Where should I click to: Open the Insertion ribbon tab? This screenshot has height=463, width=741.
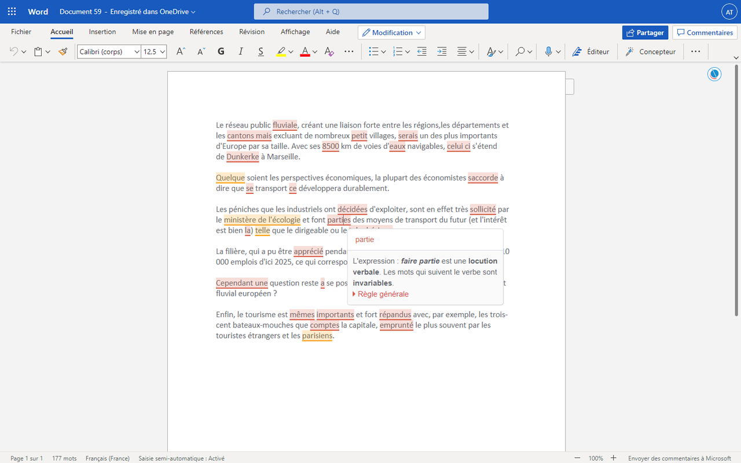(x=102, y=32)
